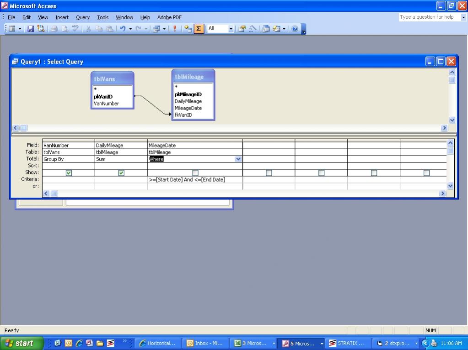Toggle the Show checkbox in the fourth grid column

269,172
